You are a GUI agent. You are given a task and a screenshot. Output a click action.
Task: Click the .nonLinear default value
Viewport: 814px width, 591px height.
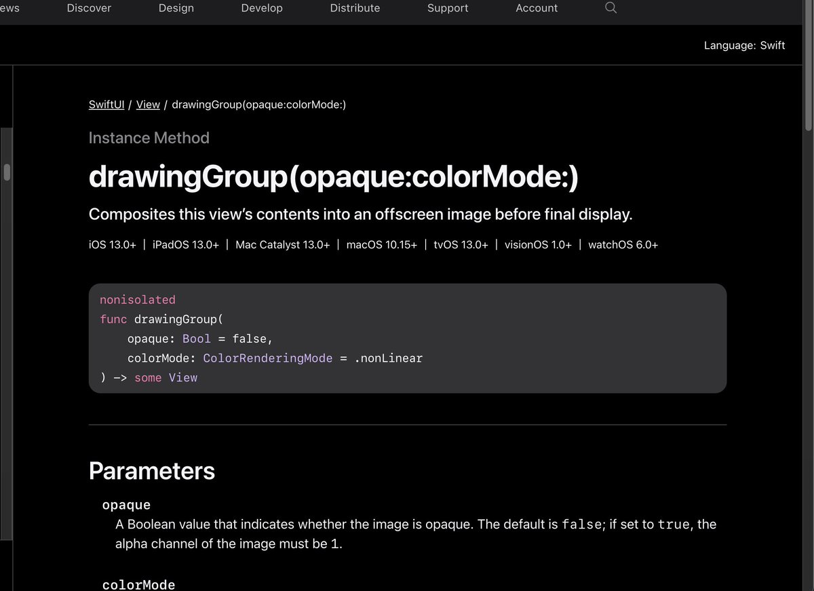tap(389, 358)
